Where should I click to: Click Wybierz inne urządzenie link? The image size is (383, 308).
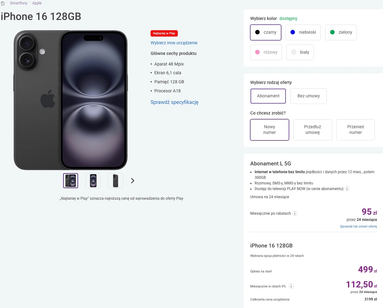pyautogui.click(x=174, y=43)
